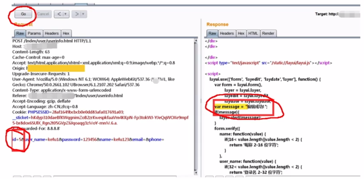Click the request pane vertical scrollbar track

[x=196, y=107]
